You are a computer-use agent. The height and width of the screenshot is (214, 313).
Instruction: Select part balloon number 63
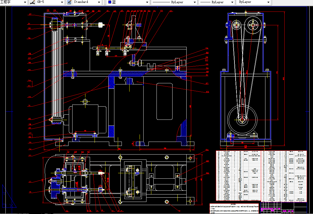(208, 92)
